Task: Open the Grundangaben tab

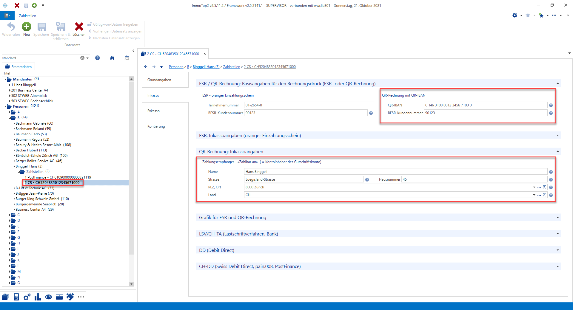Action: (x=159, y=80)
